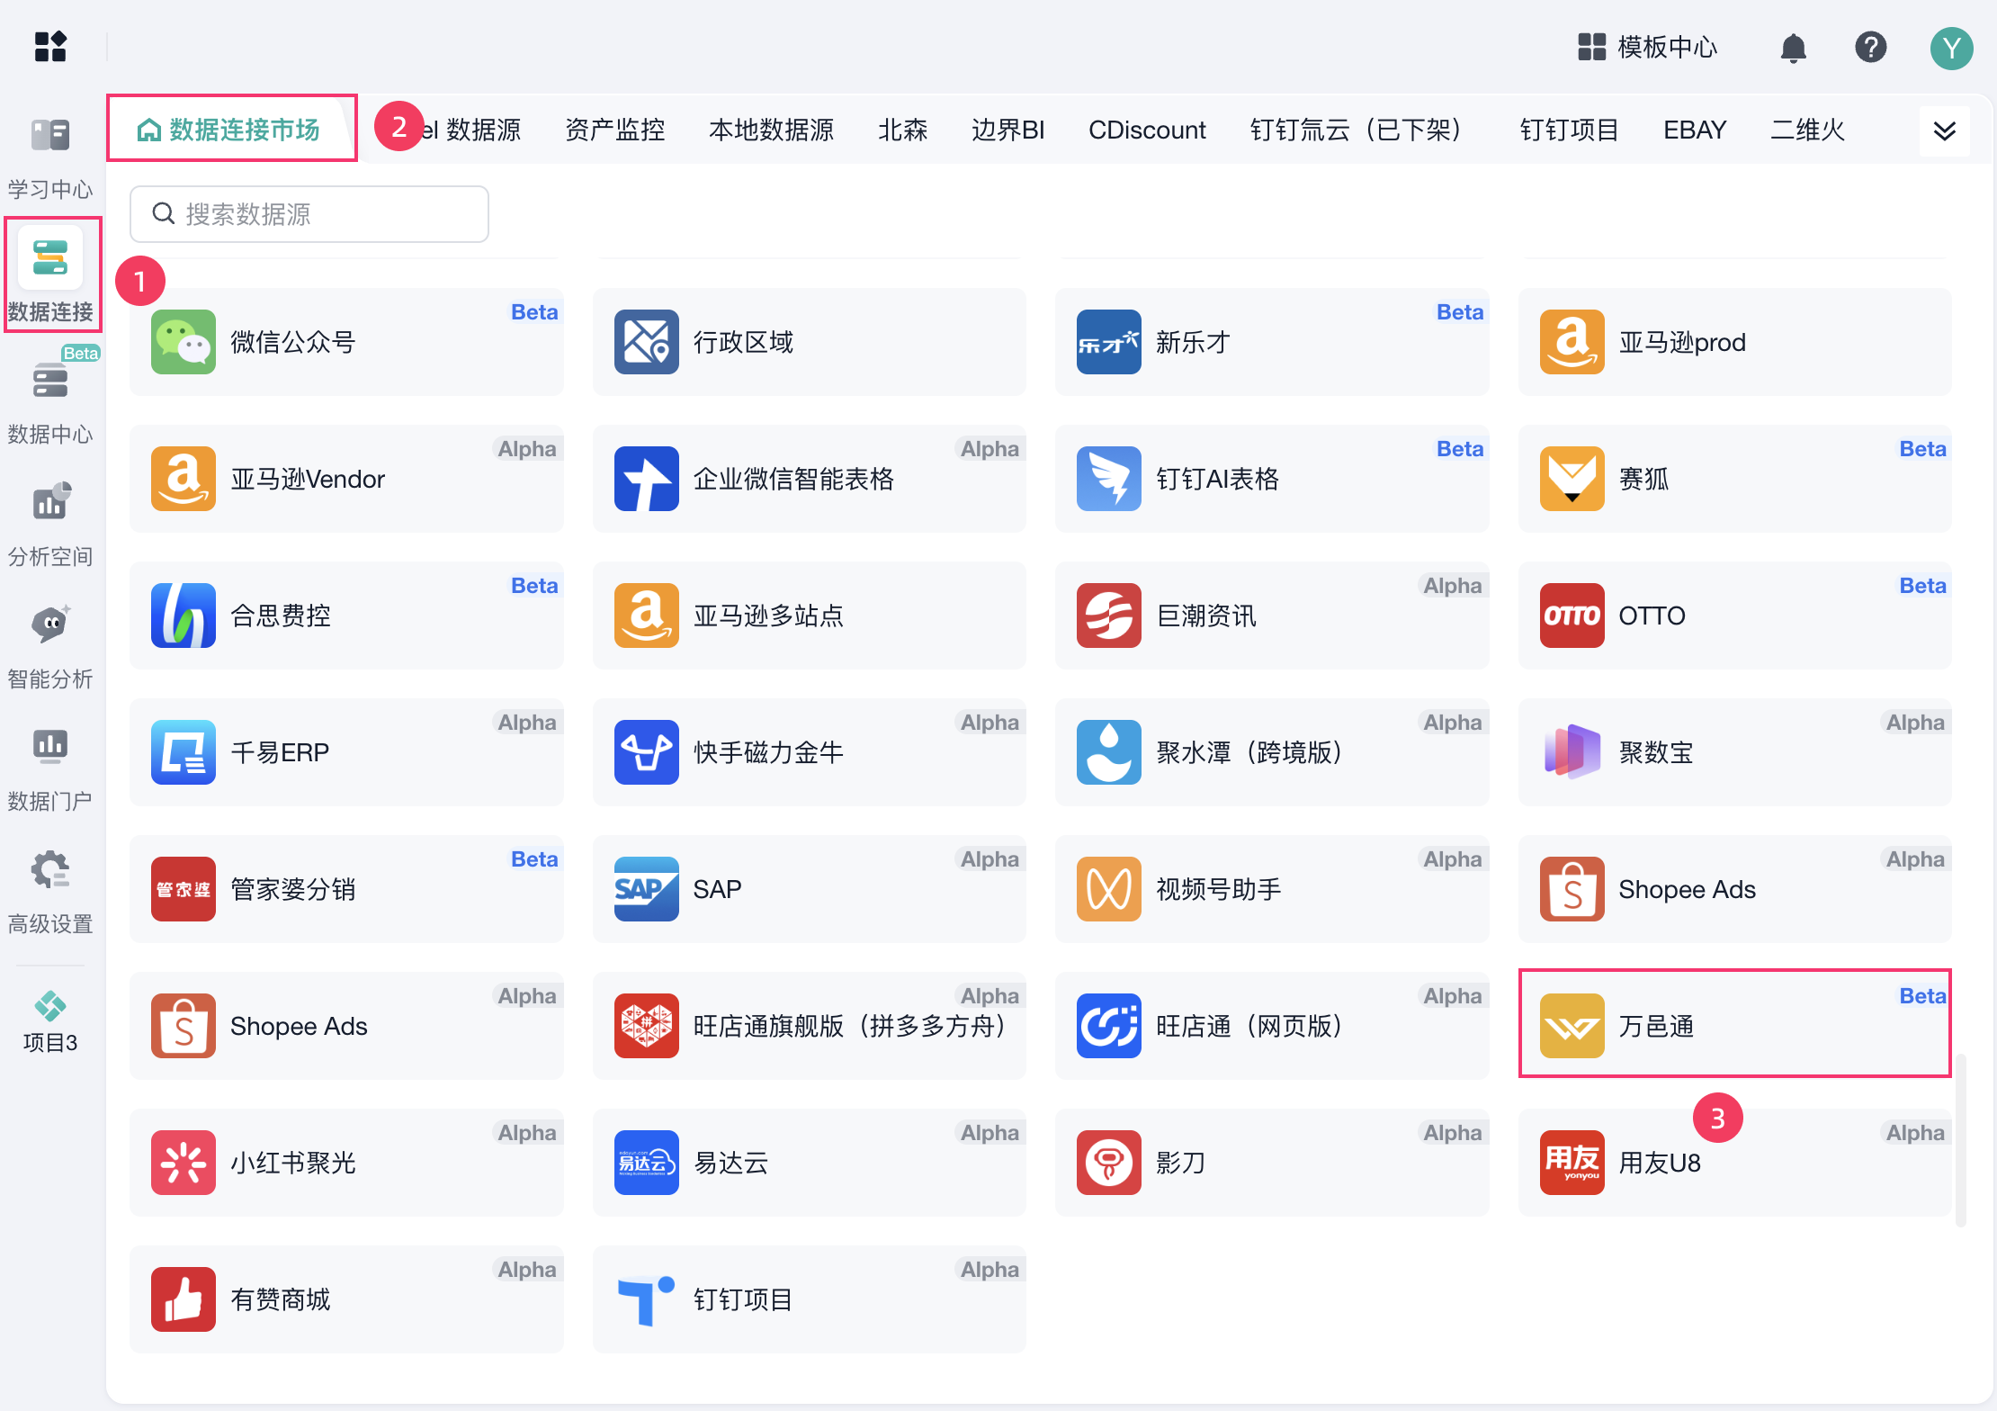This screenshot has width=1997, height=1411.
Task: Click the 赛狐 fox icon
Action: pos(1572,479)
